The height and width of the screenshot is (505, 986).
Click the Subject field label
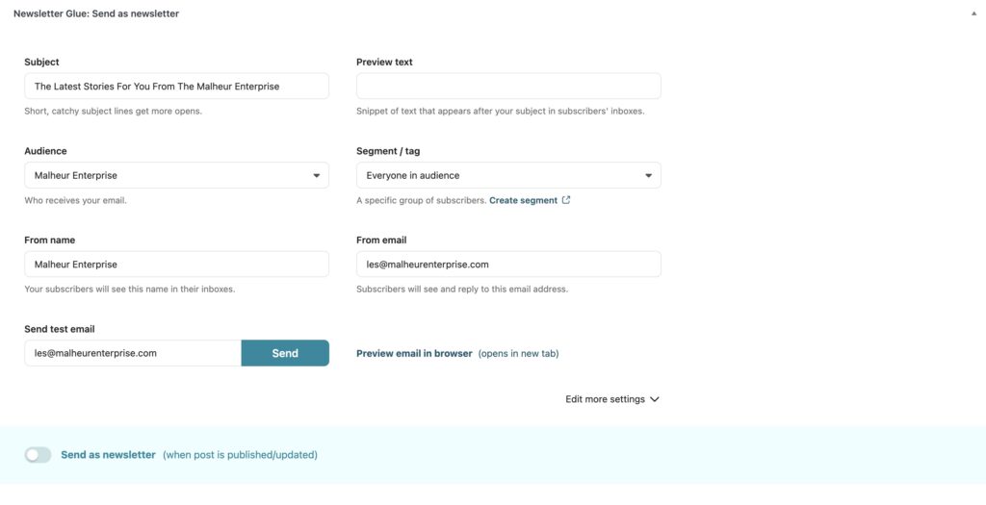coord(41,63)
